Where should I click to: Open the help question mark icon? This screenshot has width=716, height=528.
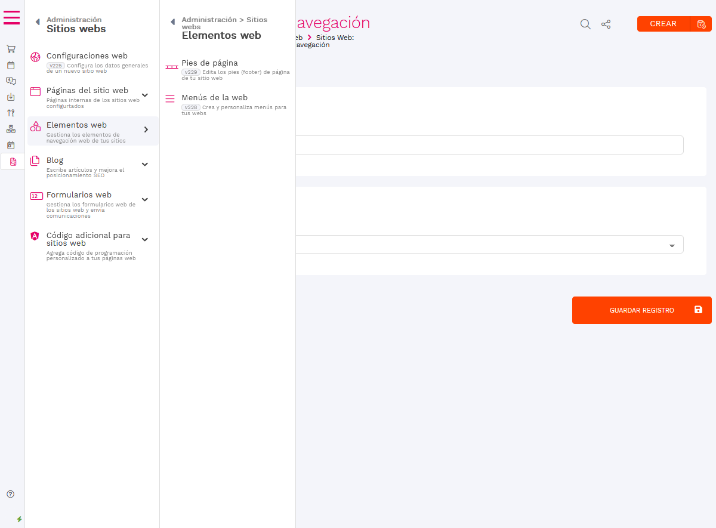10,494
